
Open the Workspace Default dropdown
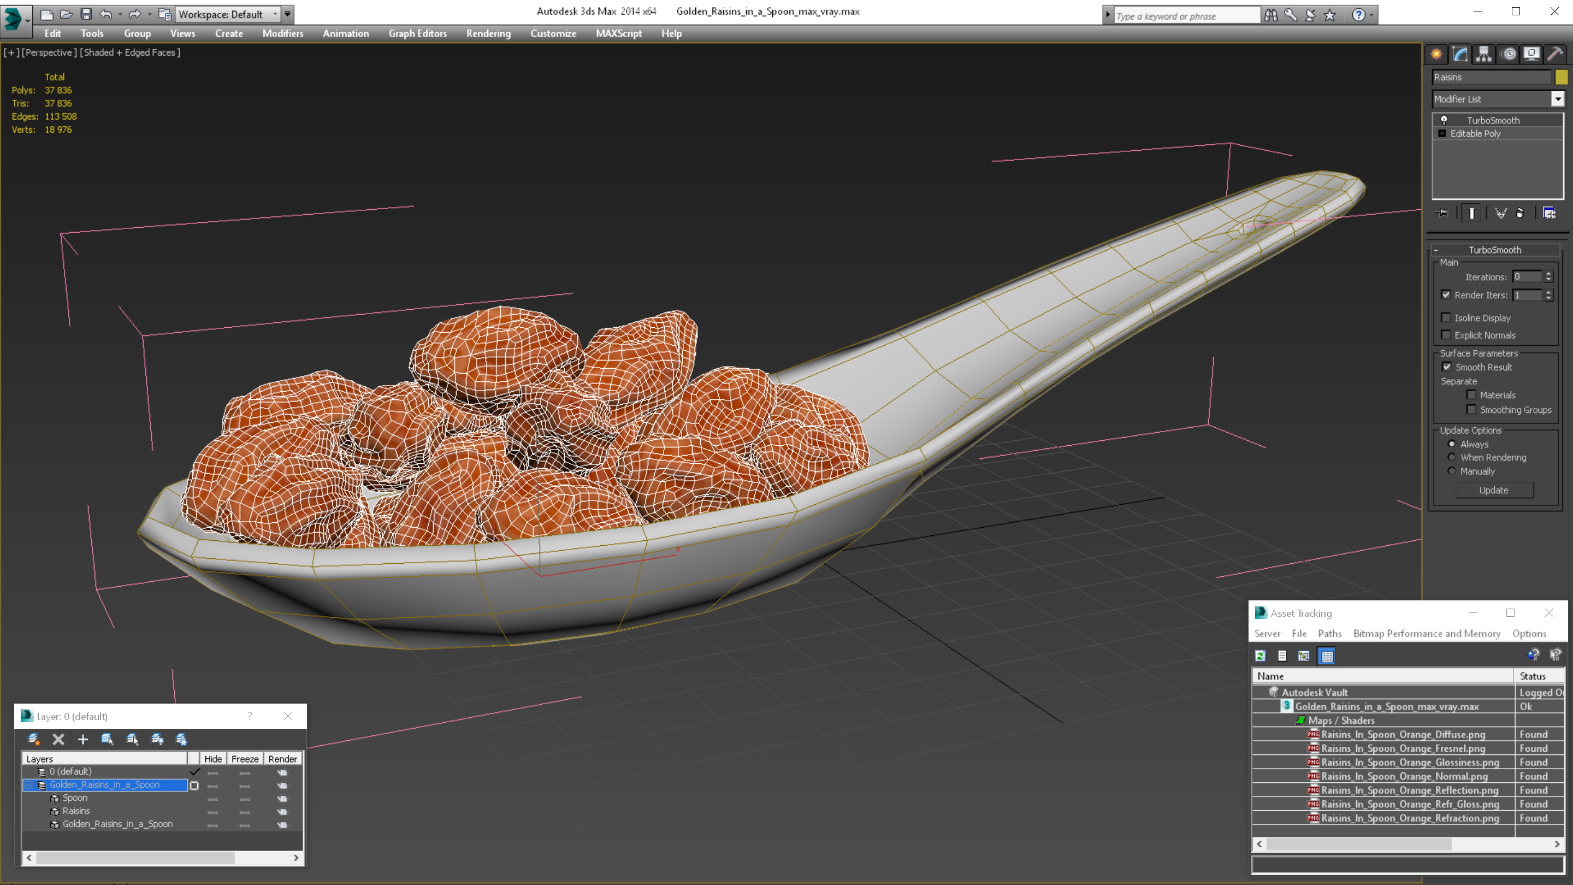click(x=275, y=14)
